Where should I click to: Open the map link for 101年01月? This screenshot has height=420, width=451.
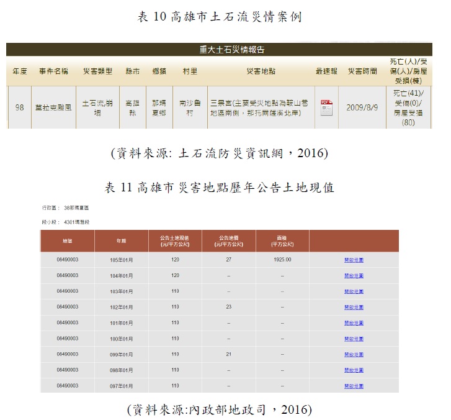point(354,322)
